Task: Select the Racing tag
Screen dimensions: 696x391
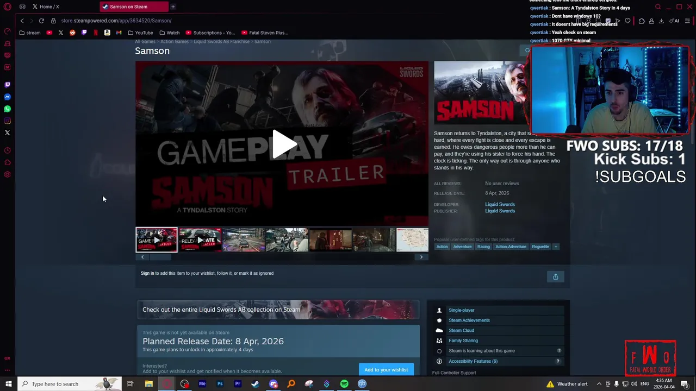Action: coord(483,247)
